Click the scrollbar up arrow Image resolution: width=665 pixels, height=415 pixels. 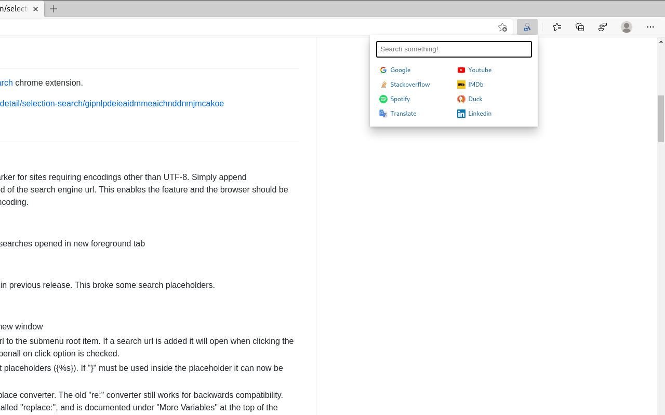(x=661, y=41)
